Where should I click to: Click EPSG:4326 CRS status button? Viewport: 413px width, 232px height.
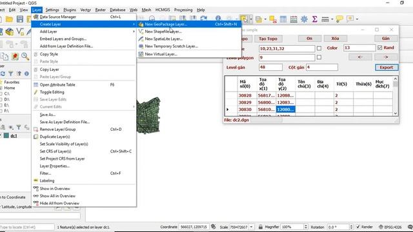coord(390,227)
